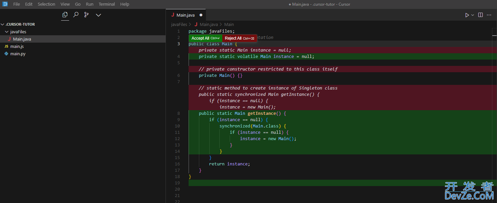
Task: Place cursor on 'package javaFiles;' line
Action: coord(212,31)
